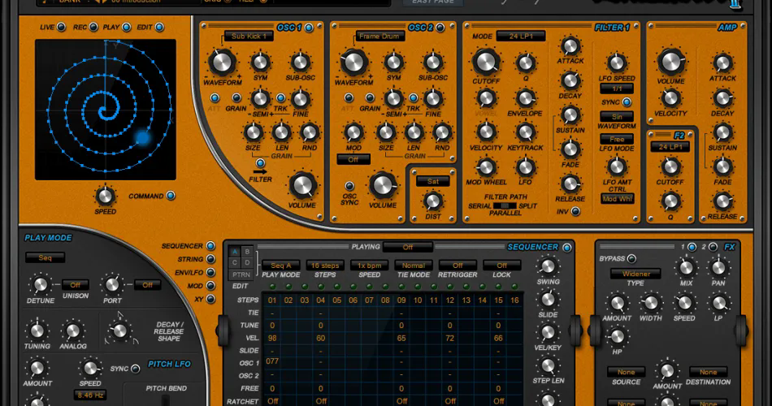Adjust the sequencer STEP LEN knob
The image size is (772, 406).
[x=548, y=365]
